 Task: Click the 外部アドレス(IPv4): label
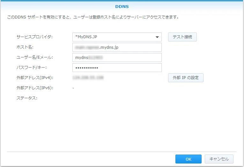coord(35,78)
